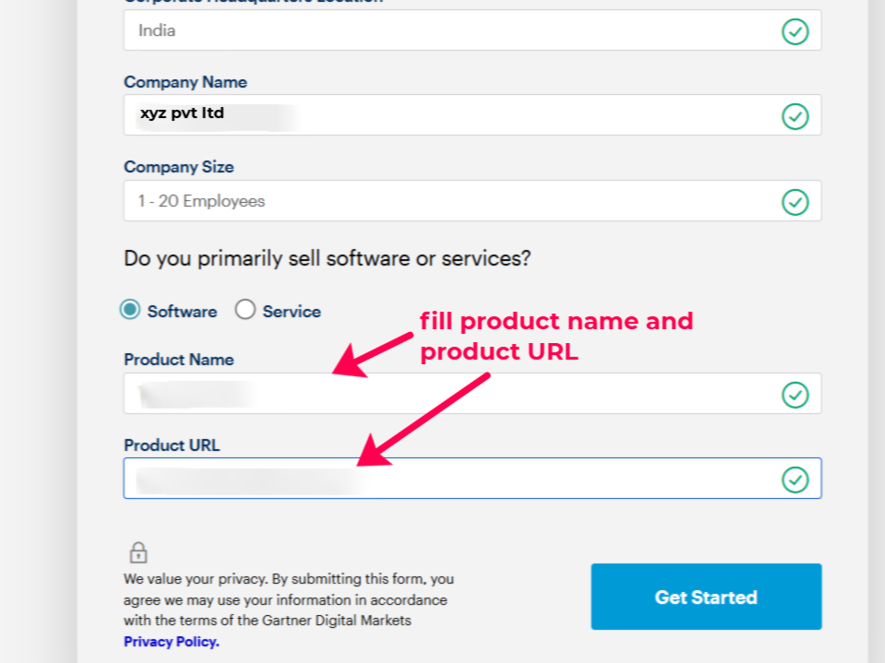Click the 'Product Name' label
The image size is (885, 663).
point(179,359)
